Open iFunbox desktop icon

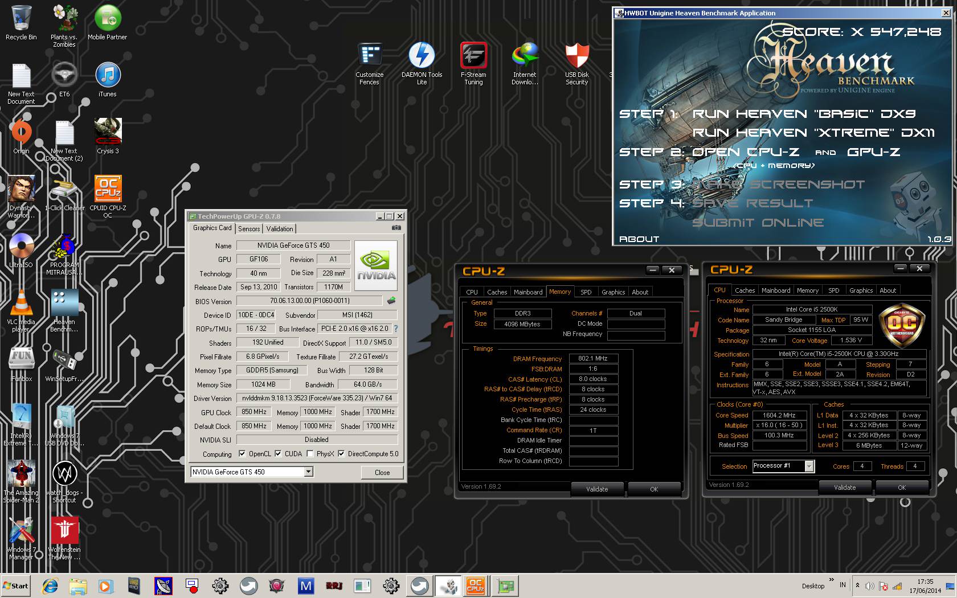coord(21,364)
